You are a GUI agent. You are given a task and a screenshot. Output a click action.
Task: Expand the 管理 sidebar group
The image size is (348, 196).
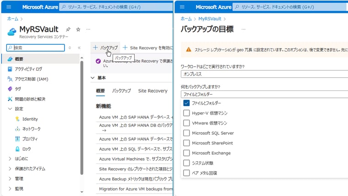click(x=10, y=179)
